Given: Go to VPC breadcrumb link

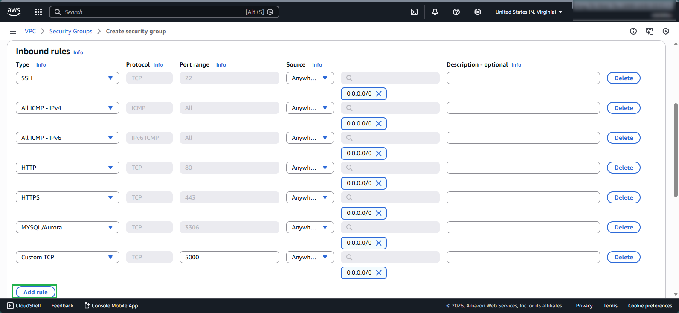Looking at the screenshot, I should (30, 31).
